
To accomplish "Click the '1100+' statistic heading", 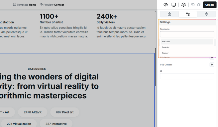I will (x=49, y=17).
